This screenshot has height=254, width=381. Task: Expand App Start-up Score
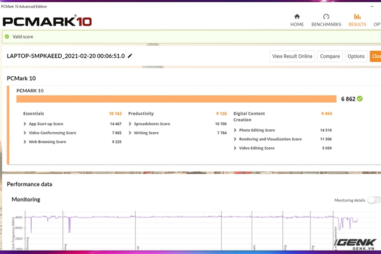25,124
